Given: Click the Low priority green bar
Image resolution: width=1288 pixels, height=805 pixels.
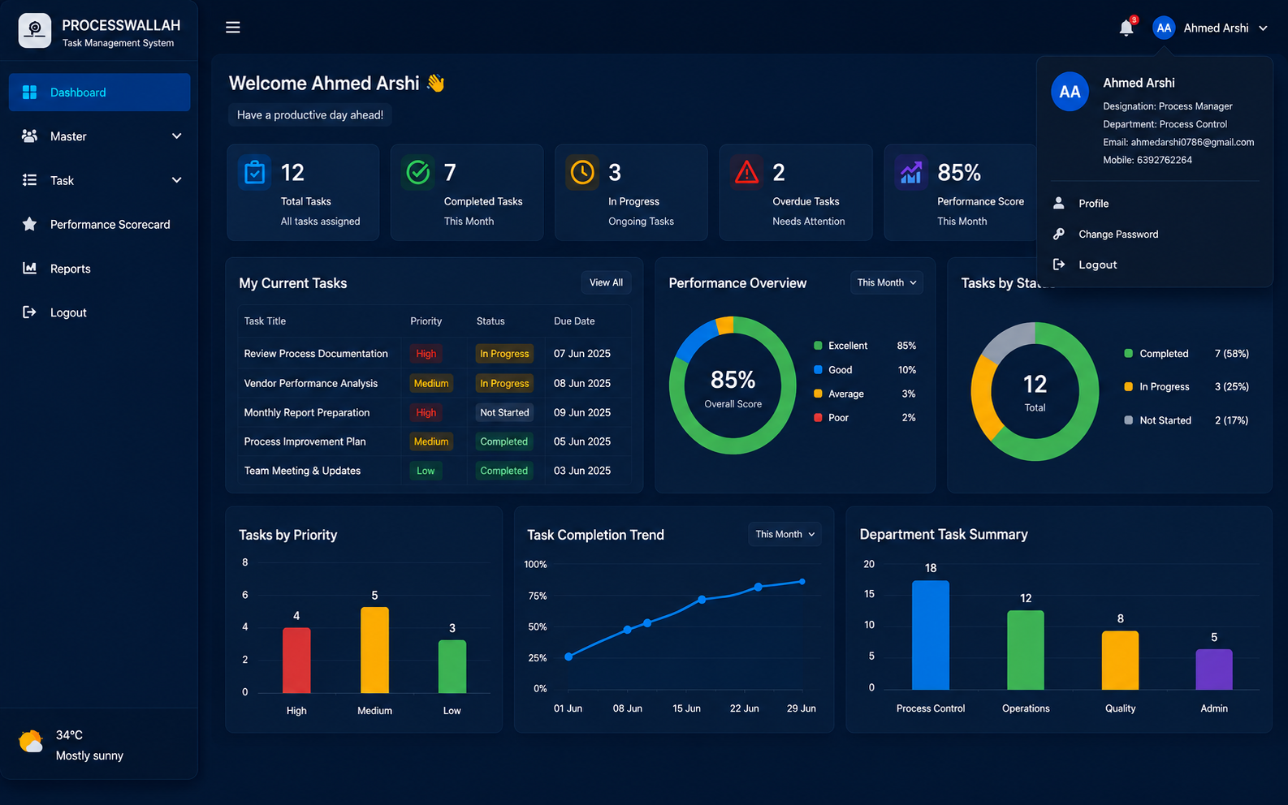Looking at the screenshot, I should (x=452, y=666).
